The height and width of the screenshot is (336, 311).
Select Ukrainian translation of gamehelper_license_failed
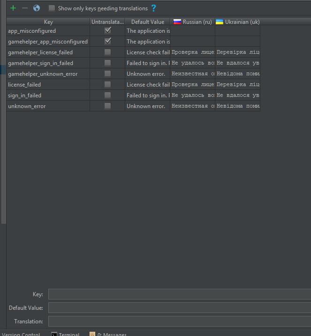click(x=237, y=52)
